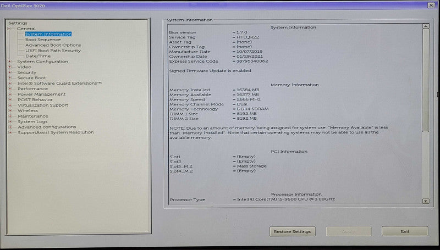The height and width of the screenshot is (250, 440).
Task: Open UEFI Boot Path Security
Action: 53,51
